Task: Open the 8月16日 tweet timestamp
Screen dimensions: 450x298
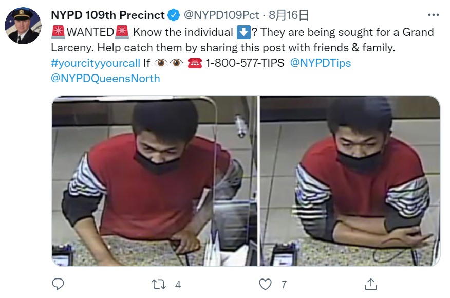Action: pos(288,15)
